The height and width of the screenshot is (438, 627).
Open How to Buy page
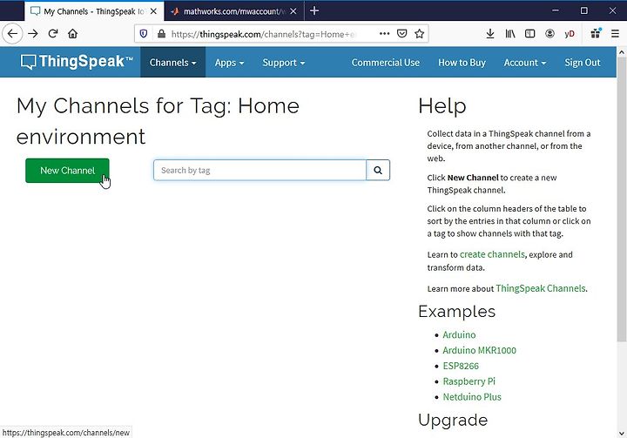click(462, 63)
